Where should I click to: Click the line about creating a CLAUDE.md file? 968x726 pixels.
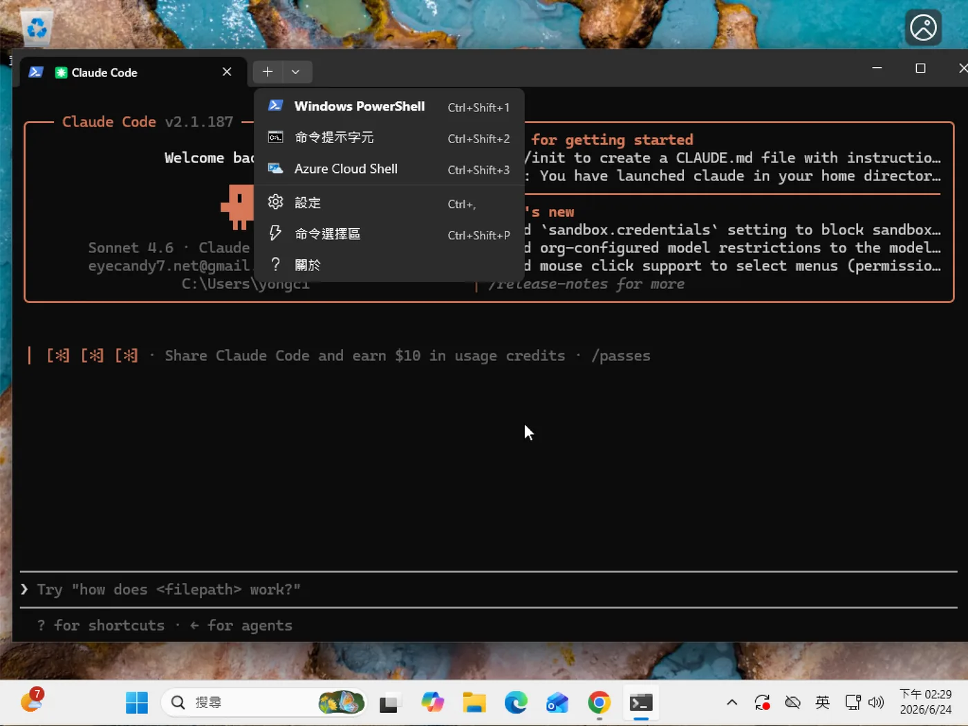732,158
